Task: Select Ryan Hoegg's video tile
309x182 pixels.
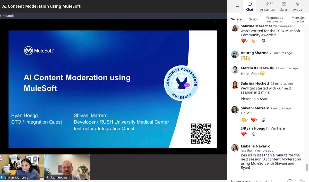Action: [67, 167]
